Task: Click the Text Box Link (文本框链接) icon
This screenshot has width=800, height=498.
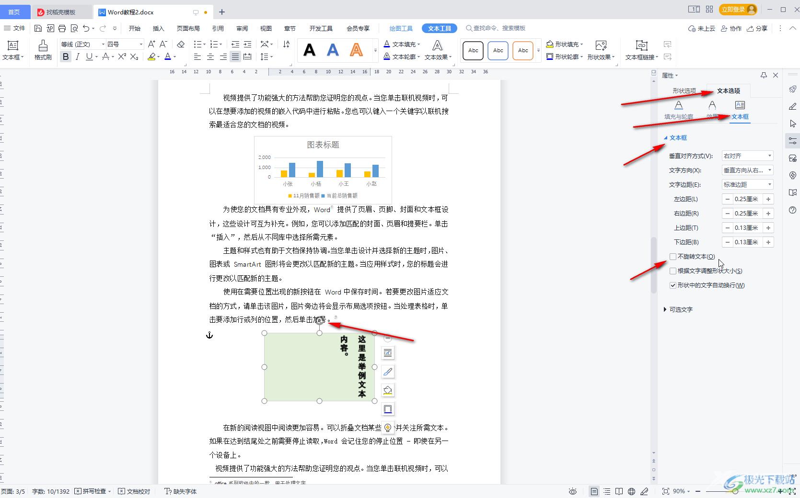Action: pos(641,50)
